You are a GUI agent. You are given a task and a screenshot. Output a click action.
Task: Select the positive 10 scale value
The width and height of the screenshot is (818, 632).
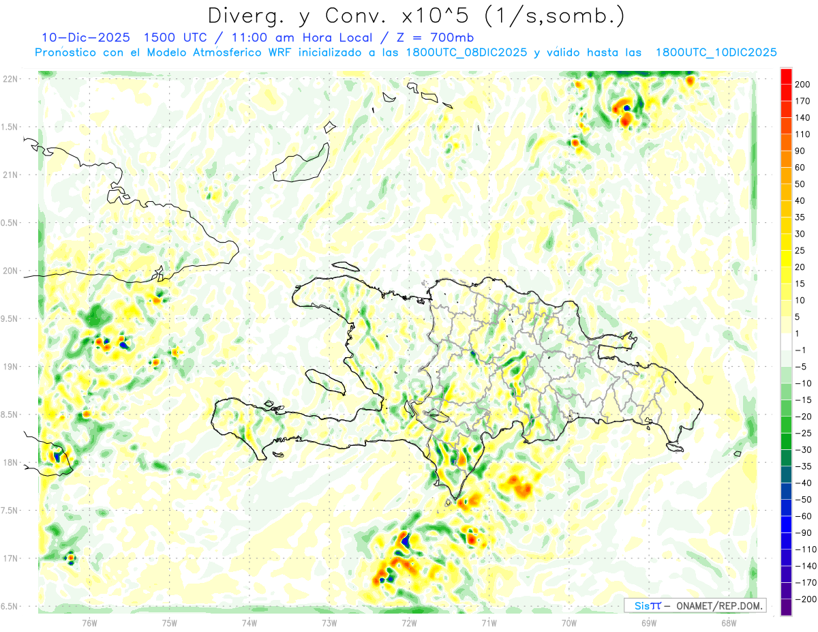tap(800, 300)
